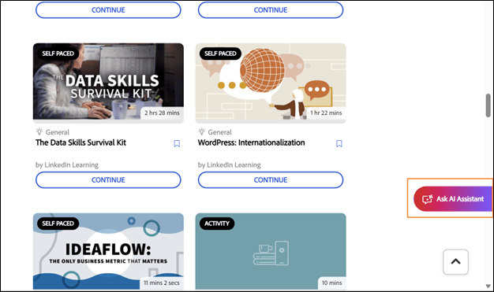Click the '11 mins 2 secs' duration label
Viewport: 494px width, 292px height.
162,283
